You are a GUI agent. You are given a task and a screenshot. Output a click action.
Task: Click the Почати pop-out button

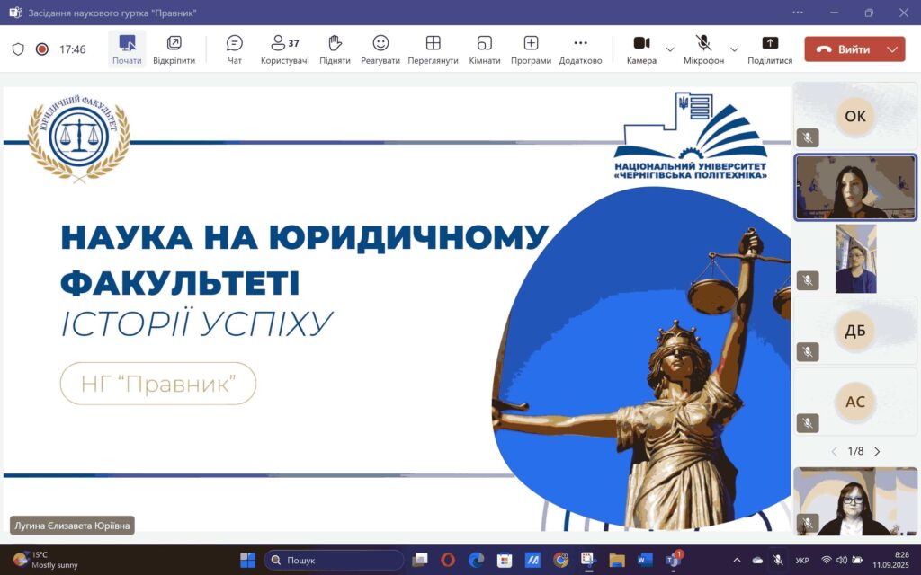[127, 49]
